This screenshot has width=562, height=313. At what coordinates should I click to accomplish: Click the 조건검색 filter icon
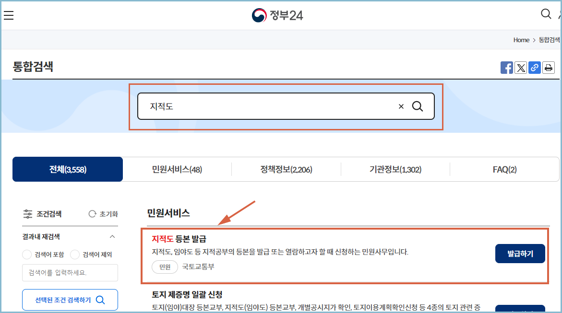pos(27,214)
